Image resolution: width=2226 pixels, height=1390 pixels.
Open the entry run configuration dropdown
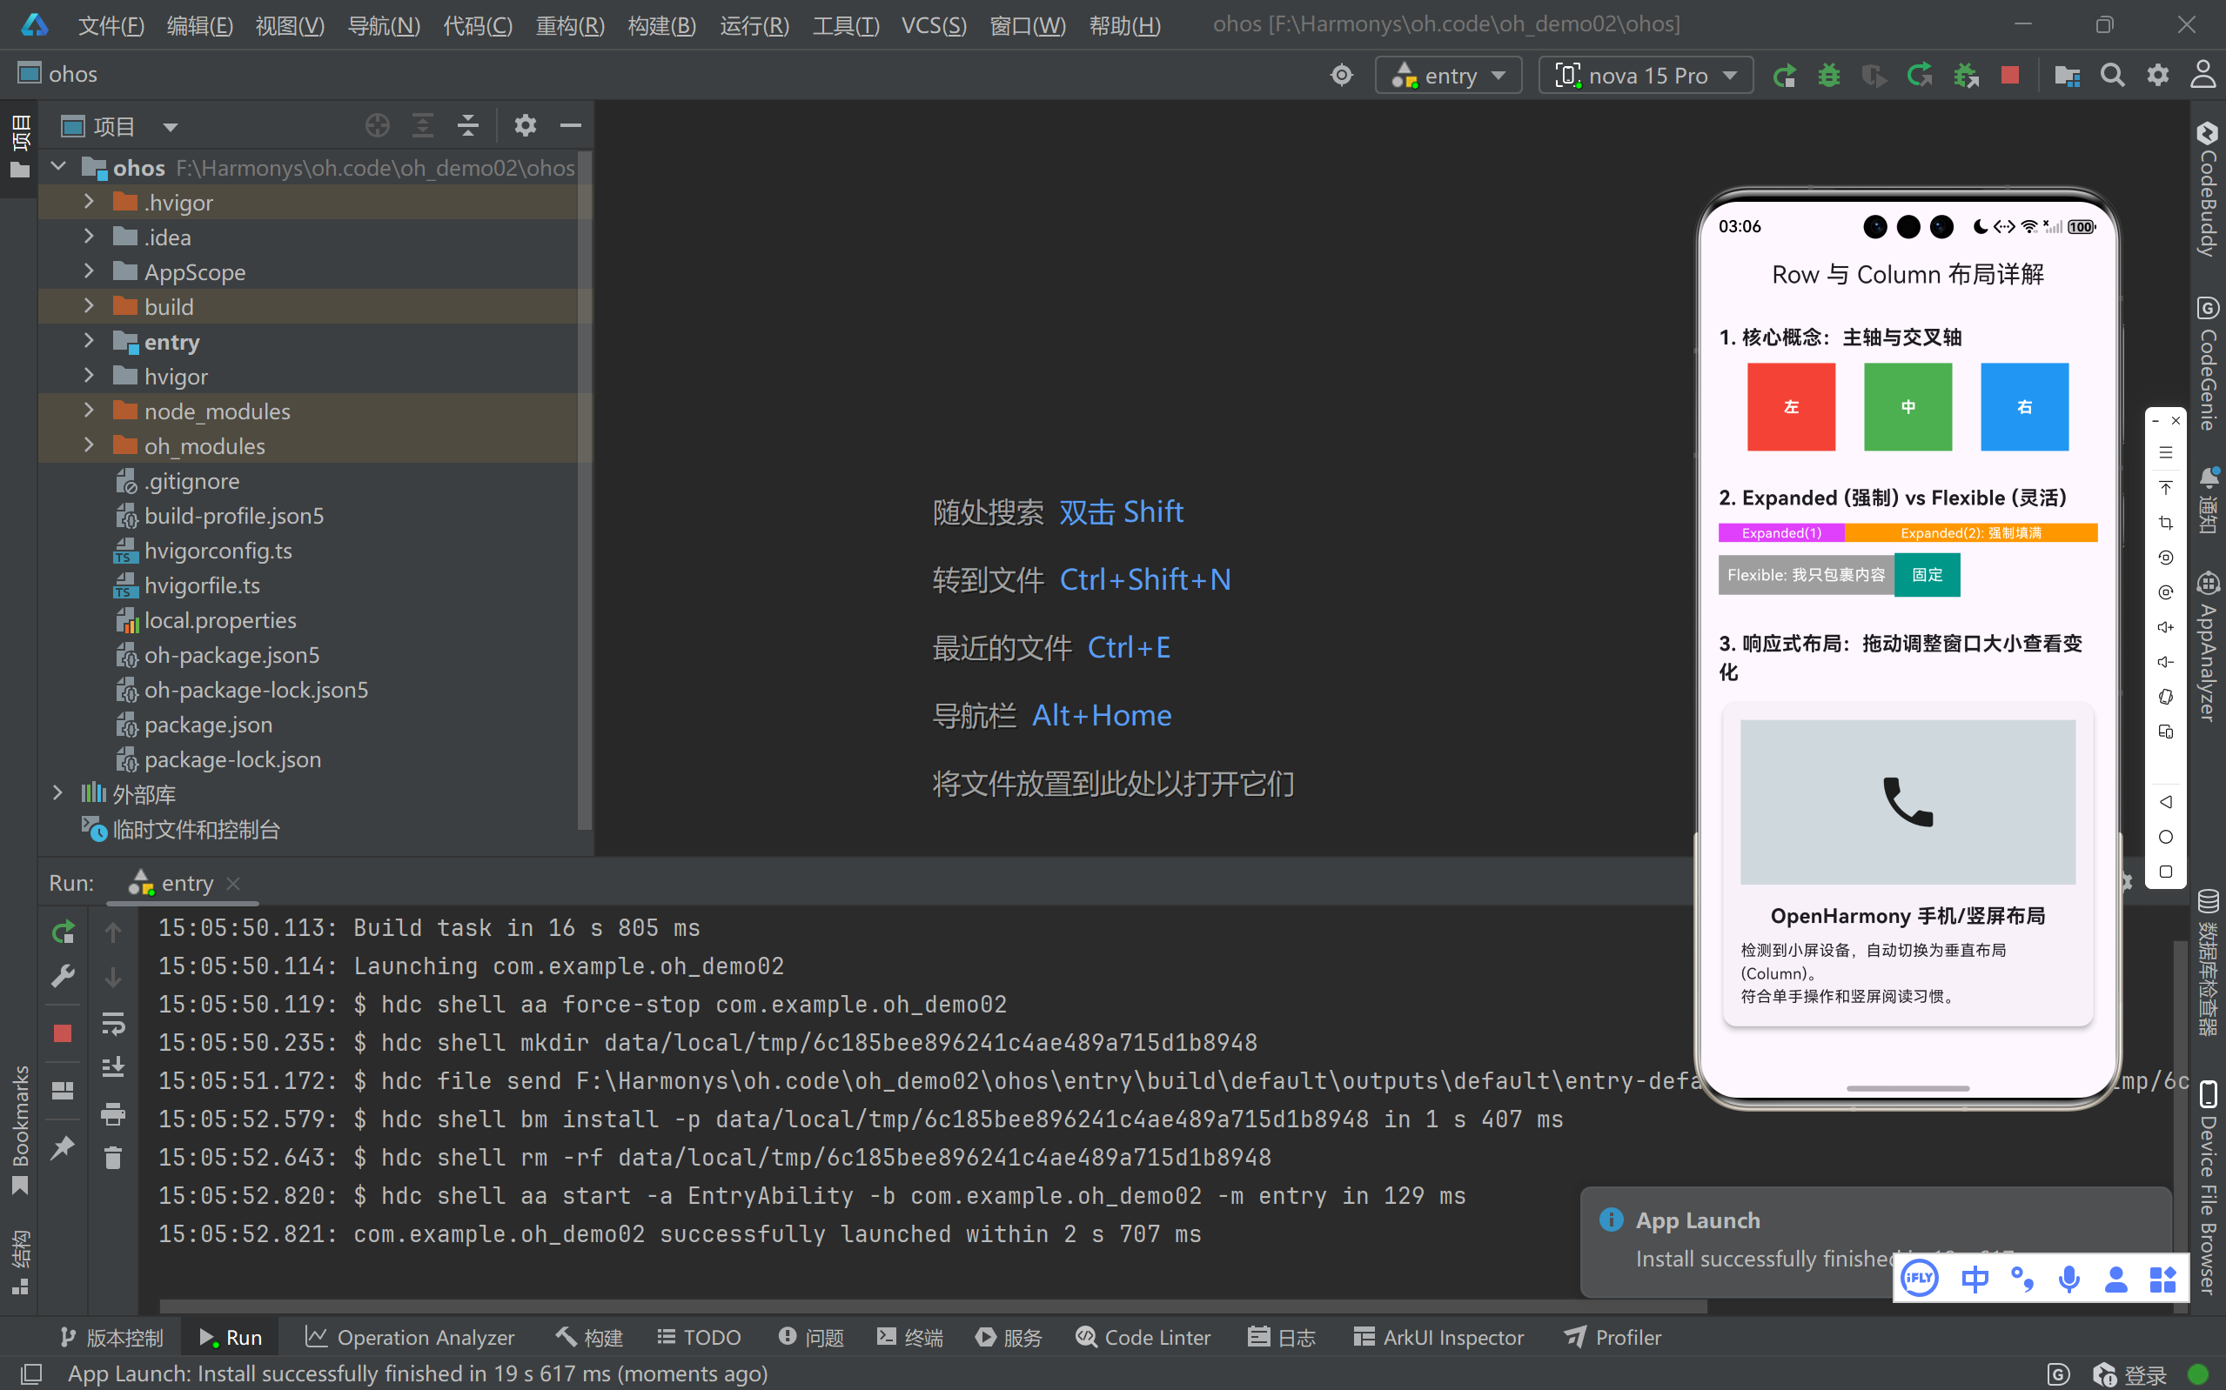pos(1448,76)
